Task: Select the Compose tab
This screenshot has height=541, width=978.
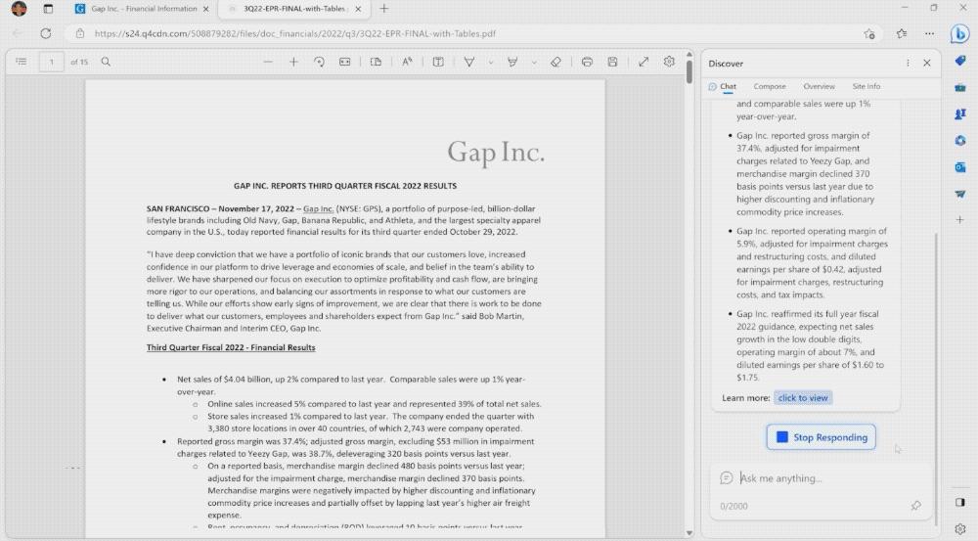Action: click(x=770, y=87)
